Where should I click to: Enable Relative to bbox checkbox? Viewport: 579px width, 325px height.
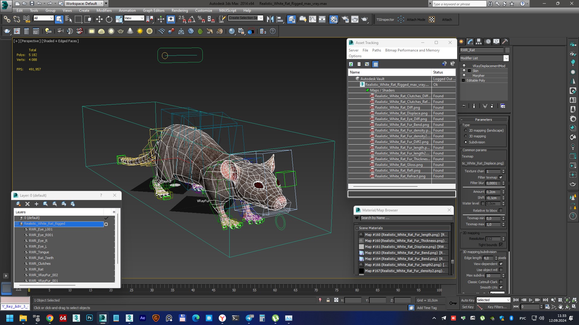coord(501,211)
